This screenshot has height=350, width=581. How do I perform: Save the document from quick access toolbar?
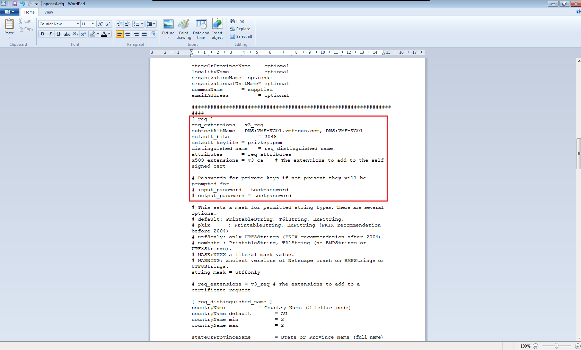coord(15,4)
